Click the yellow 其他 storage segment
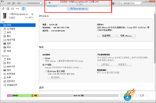 click(x=36, y=95)
